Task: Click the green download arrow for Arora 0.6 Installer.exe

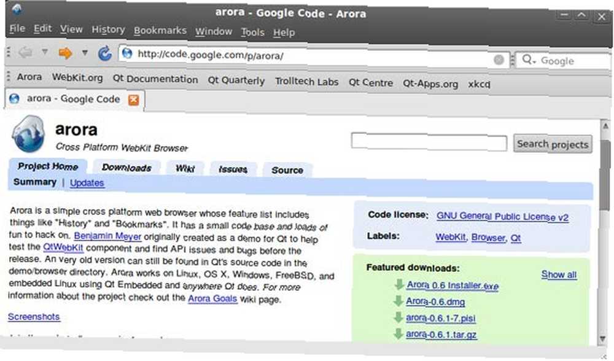Action: [399, 284]
